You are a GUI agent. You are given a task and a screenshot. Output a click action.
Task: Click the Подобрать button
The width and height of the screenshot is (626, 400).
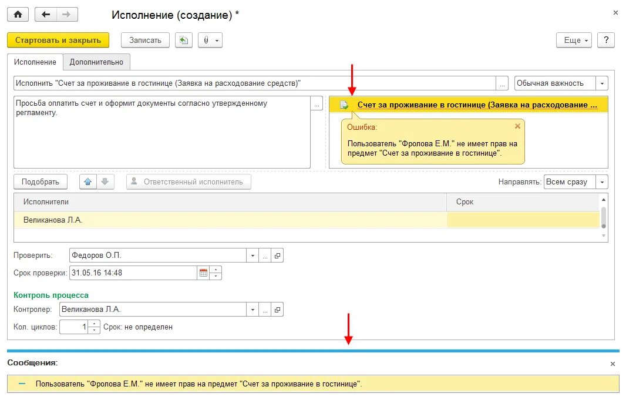pyautogui.click(x=41, y=181)
